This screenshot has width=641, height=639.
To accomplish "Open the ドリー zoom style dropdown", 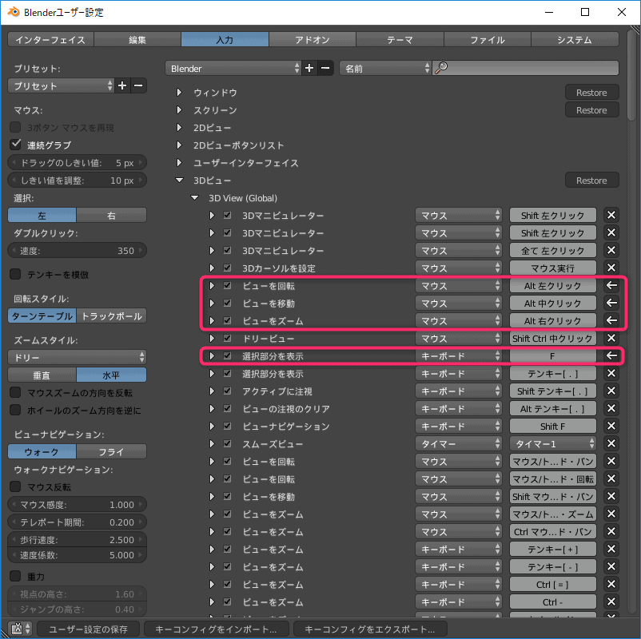I will [77, 357].
